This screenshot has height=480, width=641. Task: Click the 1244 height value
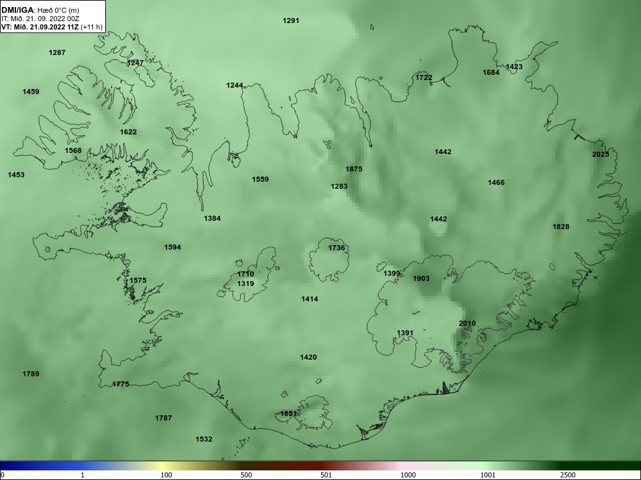[x=235, y=85]
